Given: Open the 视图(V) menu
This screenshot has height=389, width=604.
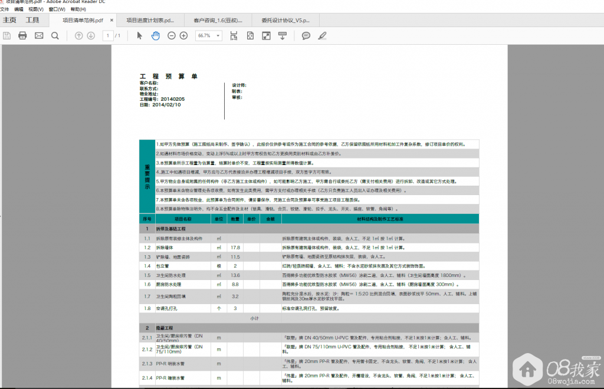Looking at the screenshot, I should point(36,9).
